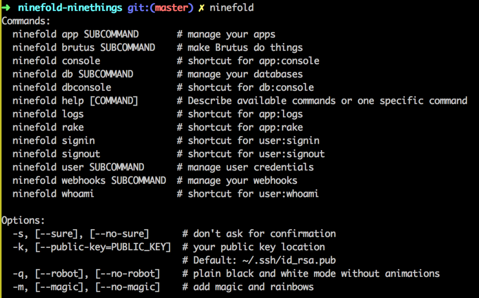Click the yellow X git status marker
Image resolution: width=479 pixels, height=298 pixels.
pos(202,8)
